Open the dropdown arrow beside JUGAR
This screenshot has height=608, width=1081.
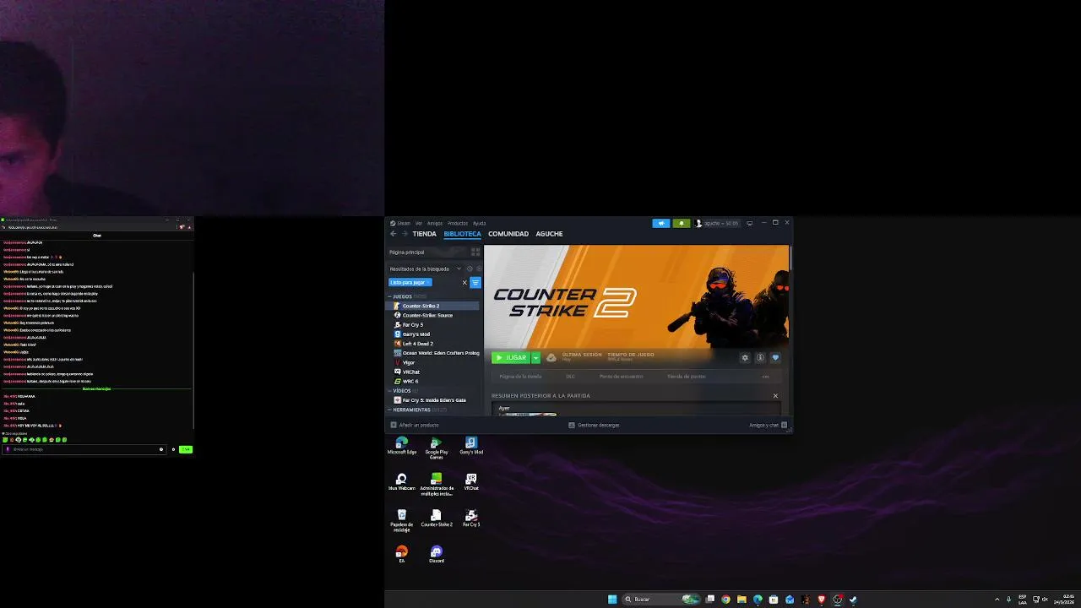click(535, 357)
